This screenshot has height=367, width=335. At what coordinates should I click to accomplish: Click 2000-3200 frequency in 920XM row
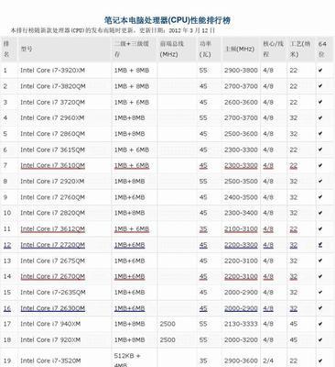pyautogui.click(x=241, y=339)
